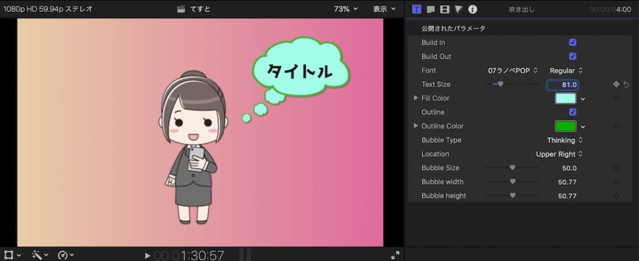
Task: Open the Fill Color swatch arrow menu
Action: coord(583,99)
